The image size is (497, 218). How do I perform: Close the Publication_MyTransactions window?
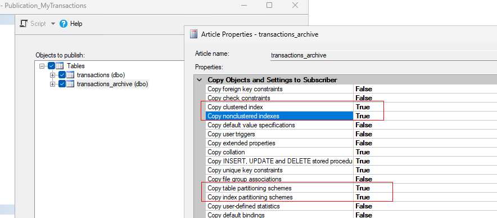[295, 5]
